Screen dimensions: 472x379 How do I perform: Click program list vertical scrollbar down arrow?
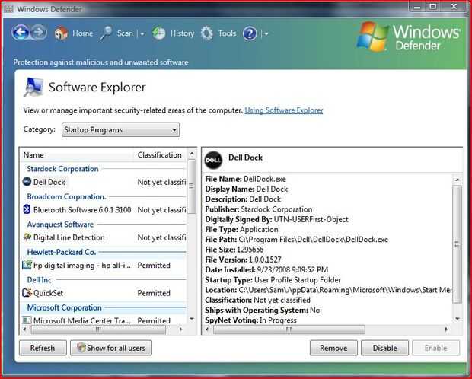click(191, 319)
